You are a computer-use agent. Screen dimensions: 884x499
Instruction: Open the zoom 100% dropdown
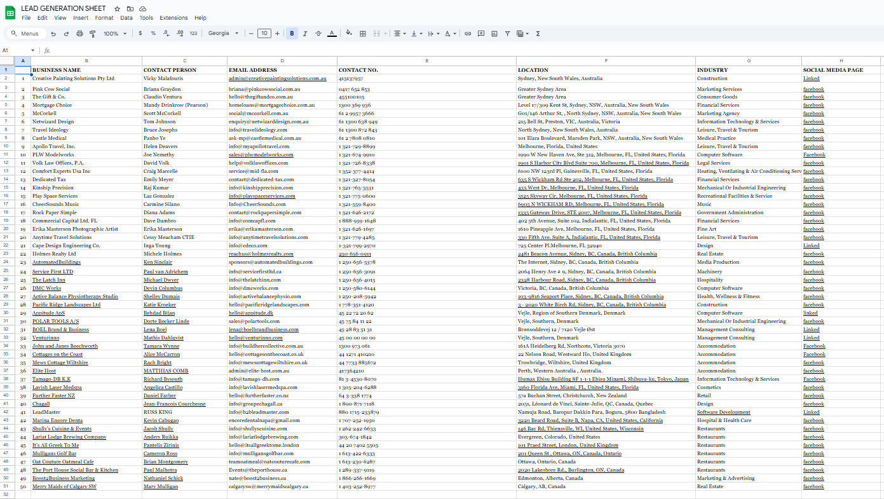click(x=115, y=34)
